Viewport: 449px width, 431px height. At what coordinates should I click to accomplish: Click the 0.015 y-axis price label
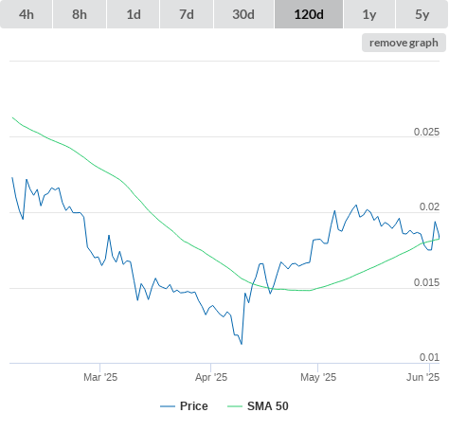click(x=426, y=282)
